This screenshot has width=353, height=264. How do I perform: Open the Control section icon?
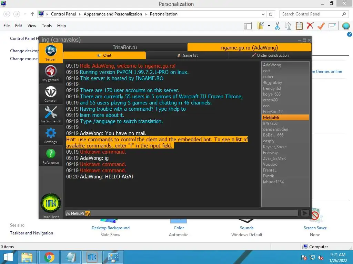(51, 94)
